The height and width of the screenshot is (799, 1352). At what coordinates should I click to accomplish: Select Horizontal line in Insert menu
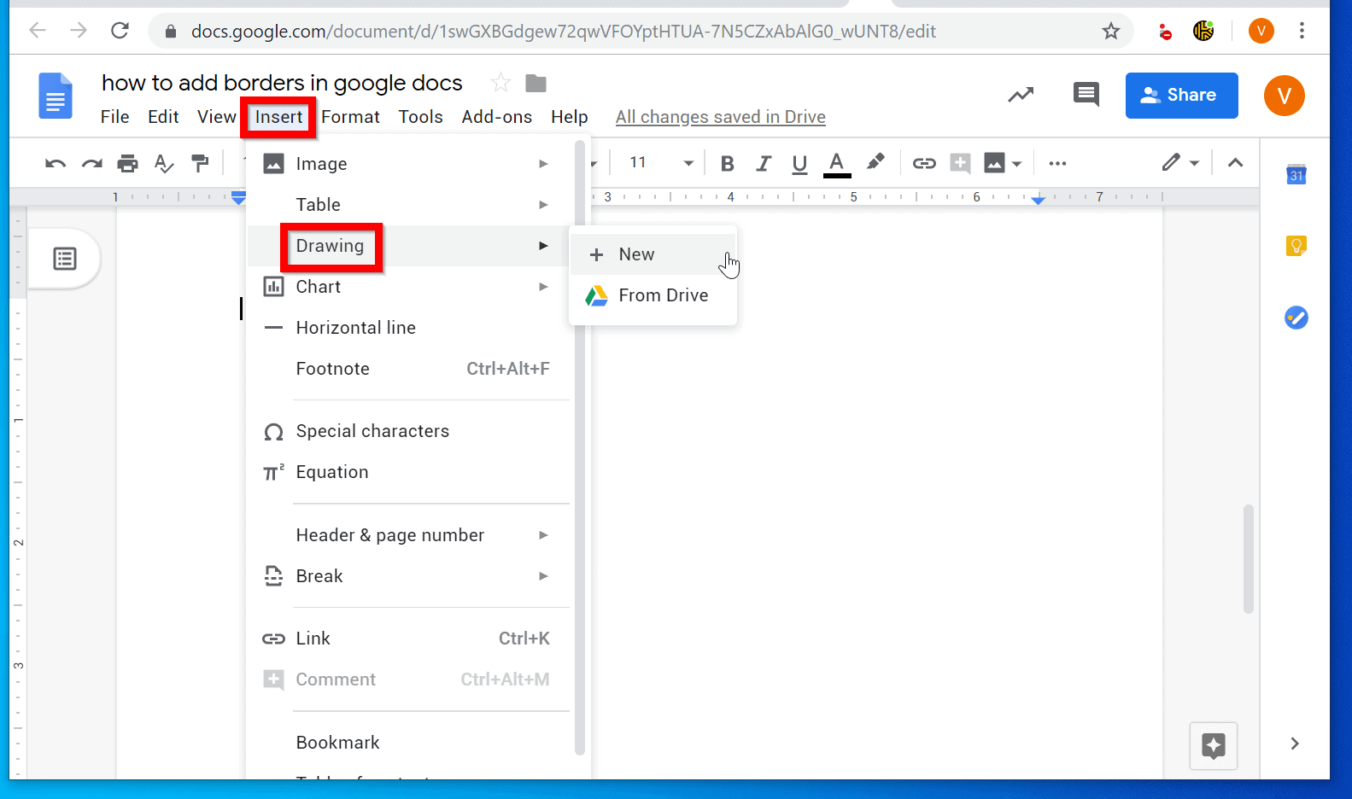click(355, 328)
